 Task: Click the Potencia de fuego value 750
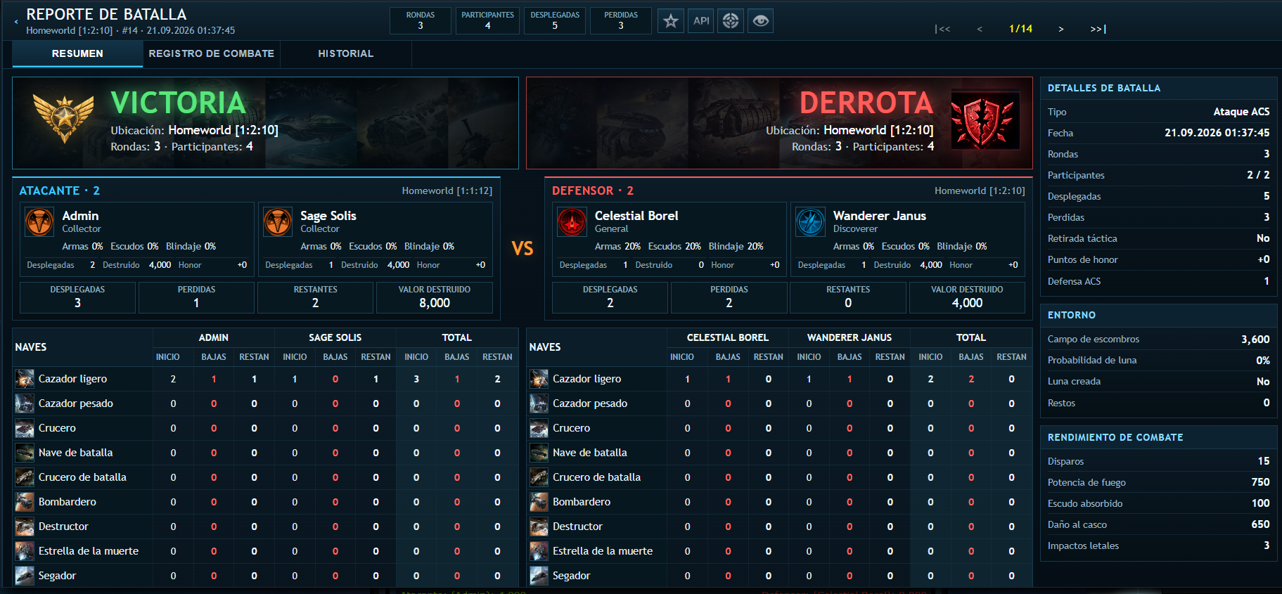click(1260, 482)
